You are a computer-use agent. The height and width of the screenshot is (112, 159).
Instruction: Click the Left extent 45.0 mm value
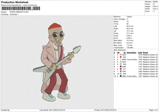(130, 26)
